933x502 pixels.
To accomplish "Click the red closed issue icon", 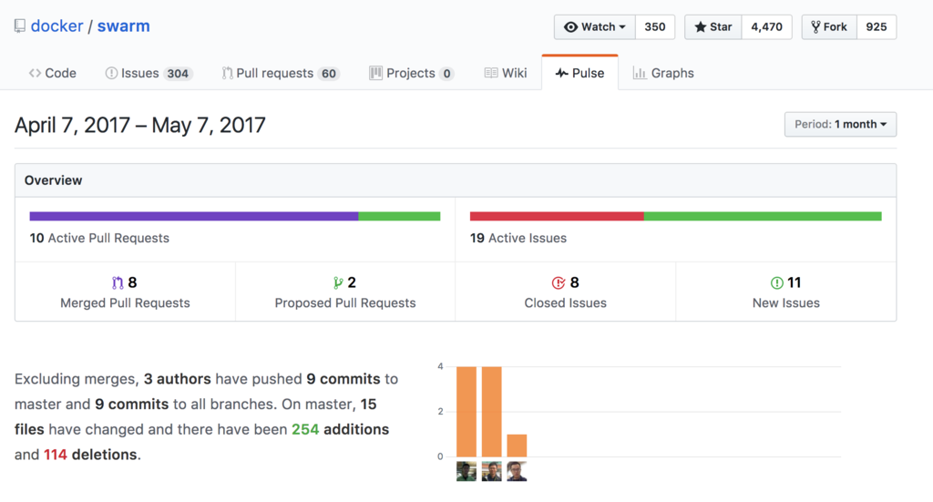I will 559,282.
